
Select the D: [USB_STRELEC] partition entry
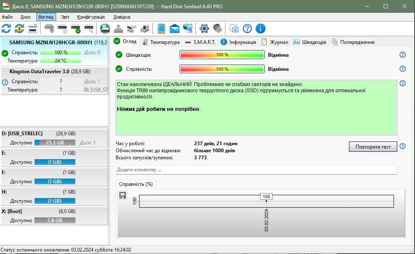tap(54, 138)
